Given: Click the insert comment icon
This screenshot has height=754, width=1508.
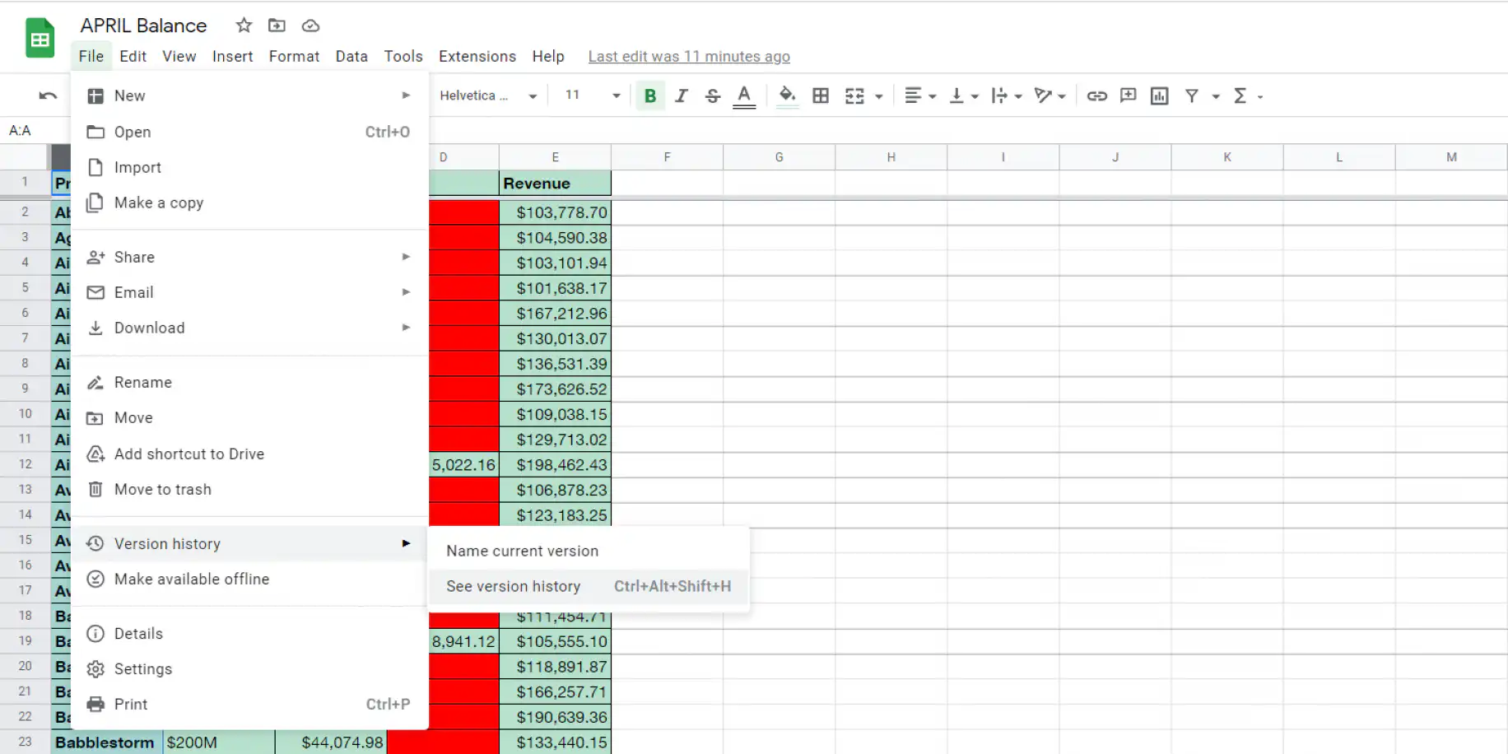Looking at the screenshot, I should click(1129, 95).
